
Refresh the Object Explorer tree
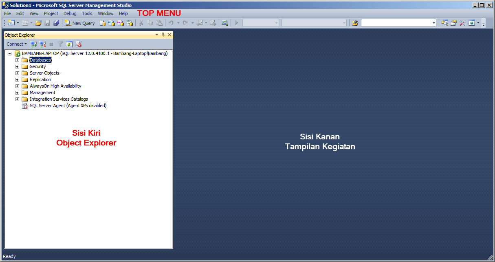click(69, 44)
